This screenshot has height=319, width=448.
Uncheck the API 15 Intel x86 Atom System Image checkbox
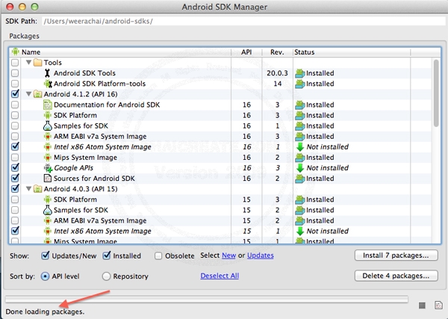15,230
